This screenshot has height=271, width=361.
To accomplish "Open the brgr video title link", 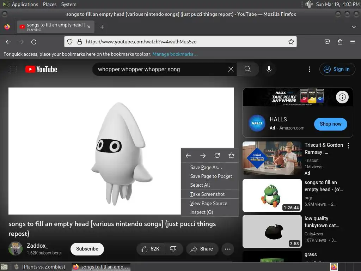I will coord(324,186).
